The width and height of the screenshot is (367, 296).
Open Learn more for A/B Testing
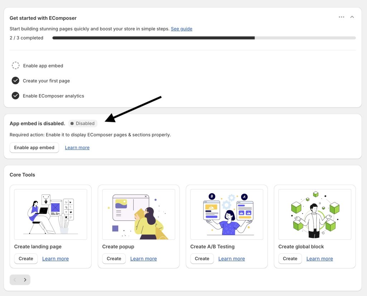point(232,259)
